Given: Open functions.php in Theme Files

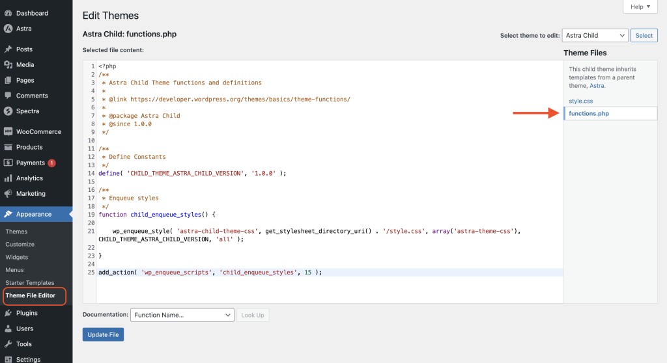Looking at the screenshot, I should [589, 113].
